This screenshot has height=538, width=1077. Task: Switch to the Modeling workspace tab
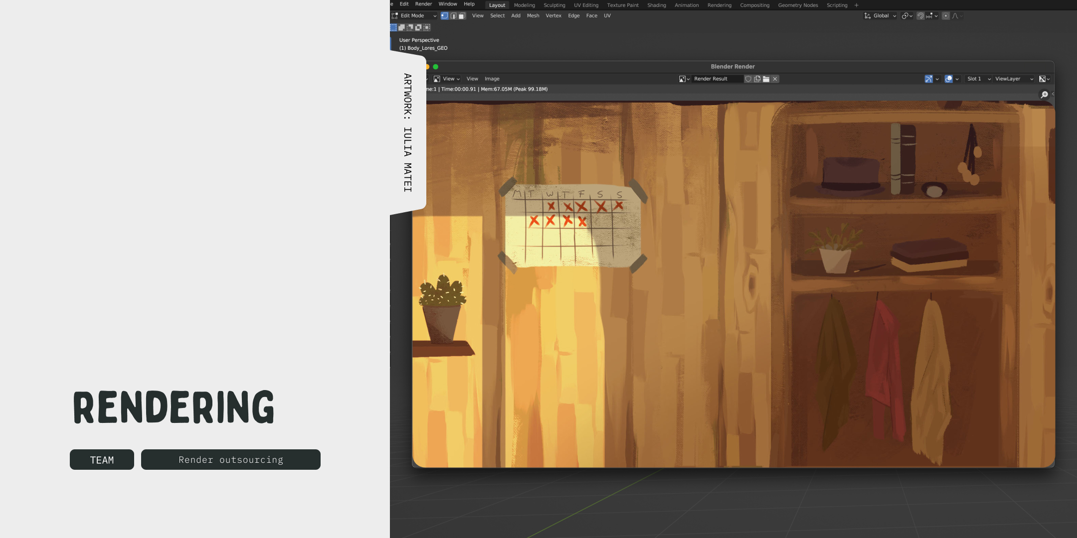click(x=525, y=5)
